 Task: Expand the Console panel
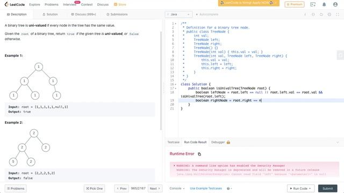tap(177, 188)
